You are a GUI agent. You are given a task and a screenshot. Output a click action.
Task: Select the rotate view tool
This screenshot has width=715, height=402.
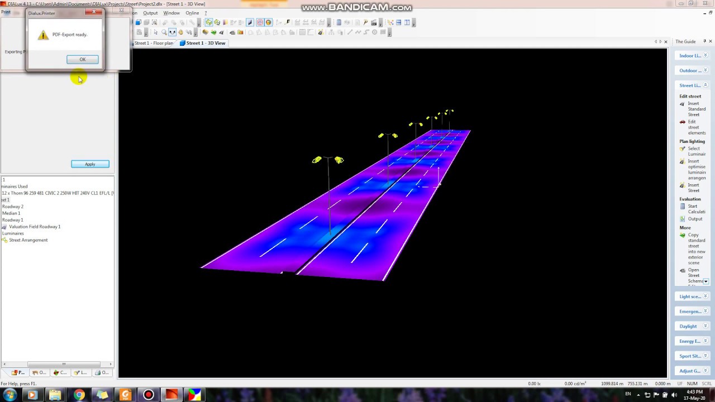pyautogui.click(x=172, y=32)
